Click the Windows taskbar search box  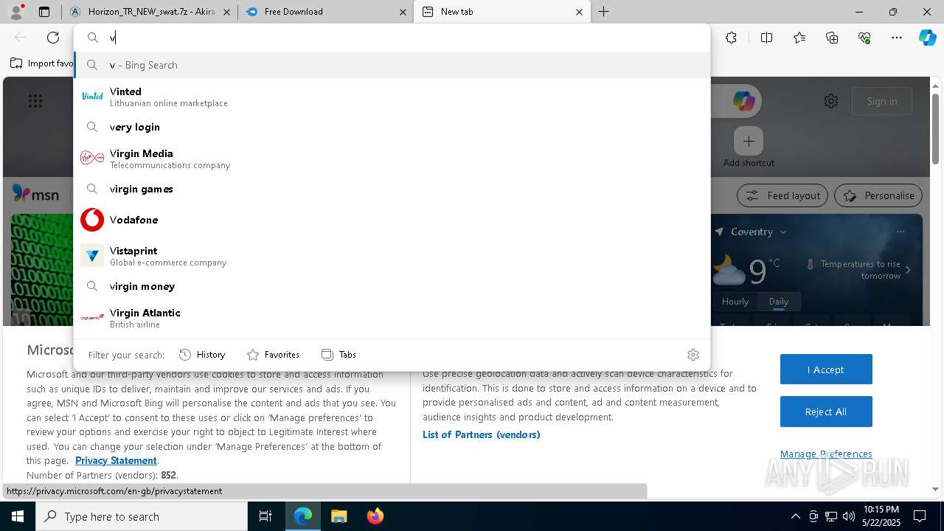pyautogui.click(x=142, y=516)
